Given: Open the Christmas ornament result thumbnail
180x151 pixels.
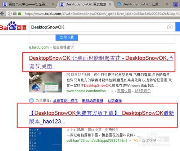Looking at the screenshot, I should pos(45,82).
